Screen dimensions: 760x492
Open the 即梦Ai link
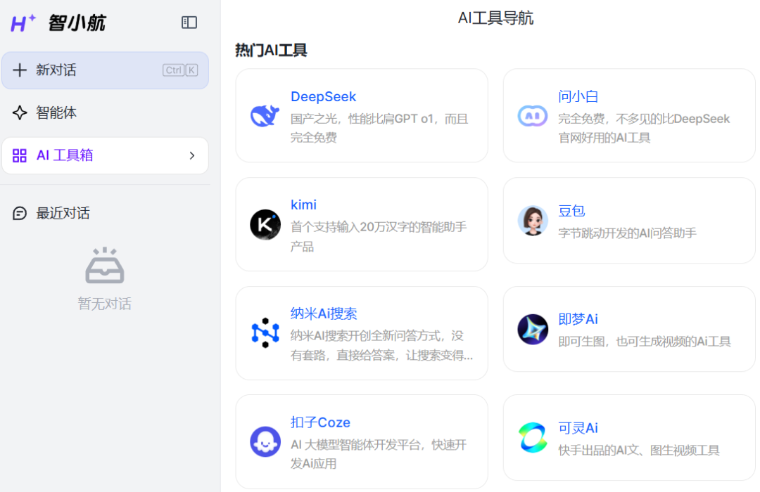[578, 319]
